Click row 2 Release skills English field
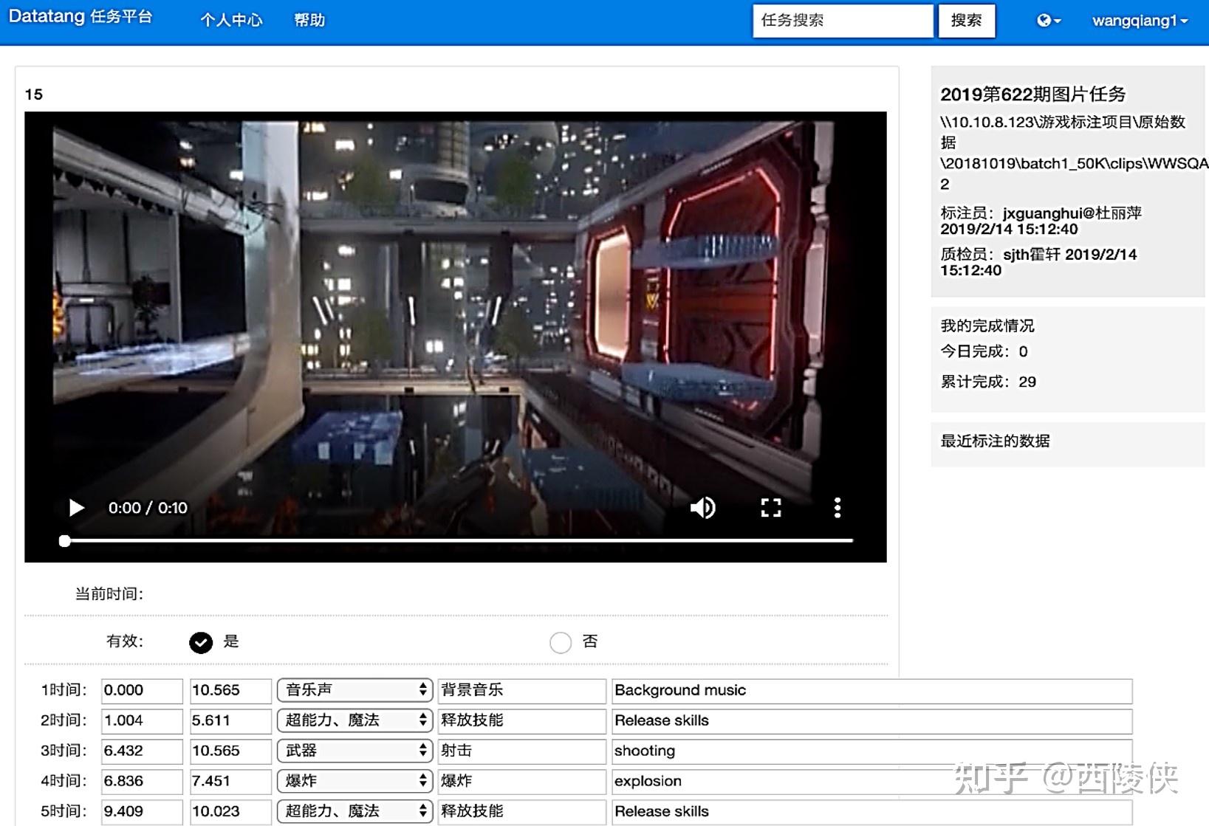The height and width of the screenshot is (826, 1209). [871, 721]
